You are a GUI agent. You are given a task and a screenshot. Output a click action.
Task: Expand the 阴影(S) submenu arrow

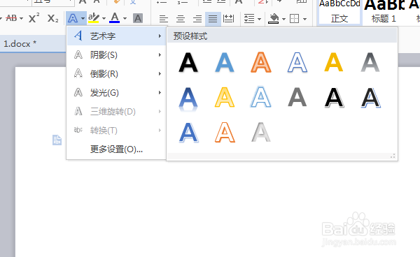point(160,55)
